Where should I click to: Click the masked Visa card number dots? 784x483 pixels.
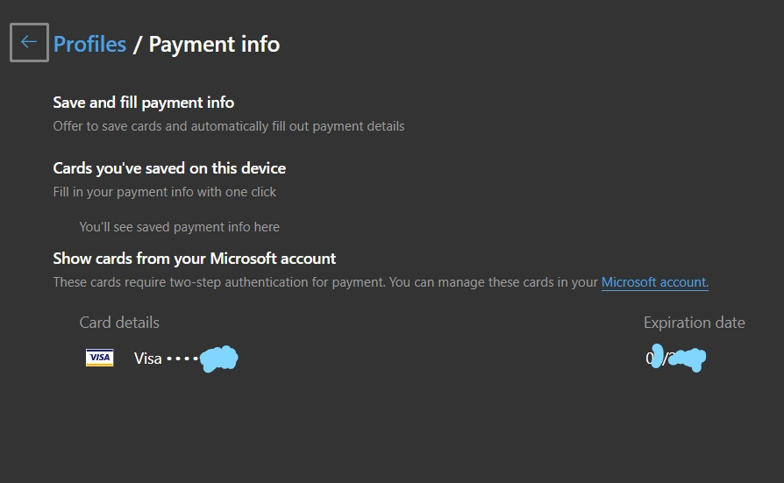[x=182, y=358]
